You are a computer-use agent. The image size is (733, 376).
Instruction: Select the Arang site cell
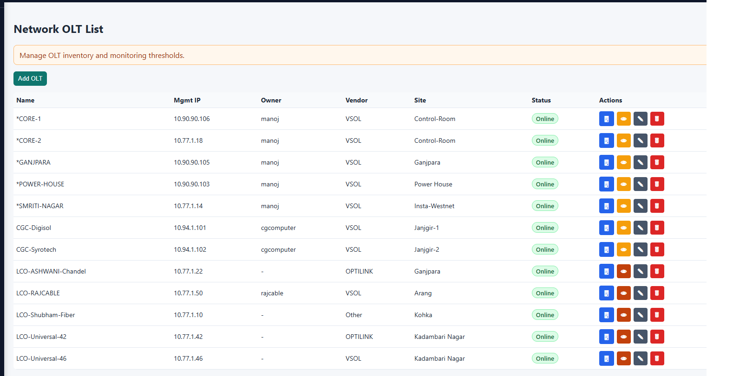click(423, 293)
